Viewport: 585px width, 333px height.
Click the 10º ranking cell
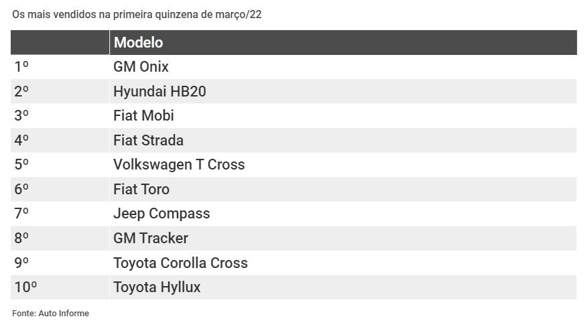tap(60, 287)
